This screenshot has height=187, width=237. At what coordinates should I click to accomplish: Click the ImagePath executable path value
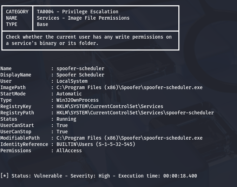point(129,87)
